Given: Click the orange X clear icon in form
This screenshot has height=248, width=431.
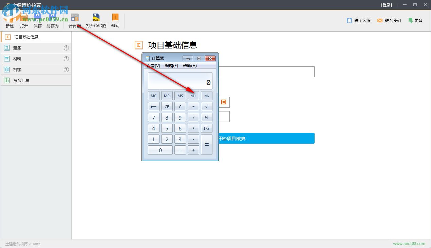Looking at the screenshot, I should coord(224,102).
